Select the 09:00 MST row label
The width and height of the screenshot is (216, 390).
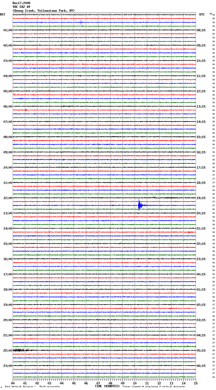[x=8, y=152]
